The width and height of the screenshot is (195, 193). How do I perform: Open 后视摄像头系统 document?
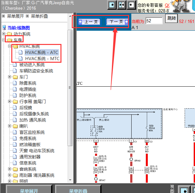34,114
